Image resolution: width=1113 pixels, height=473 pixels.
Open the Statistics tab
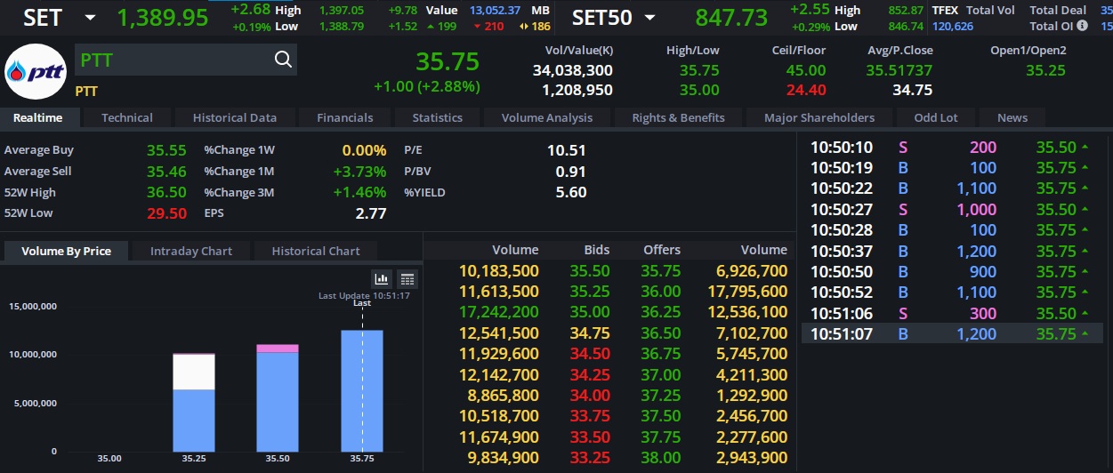[x=438, y=117]
